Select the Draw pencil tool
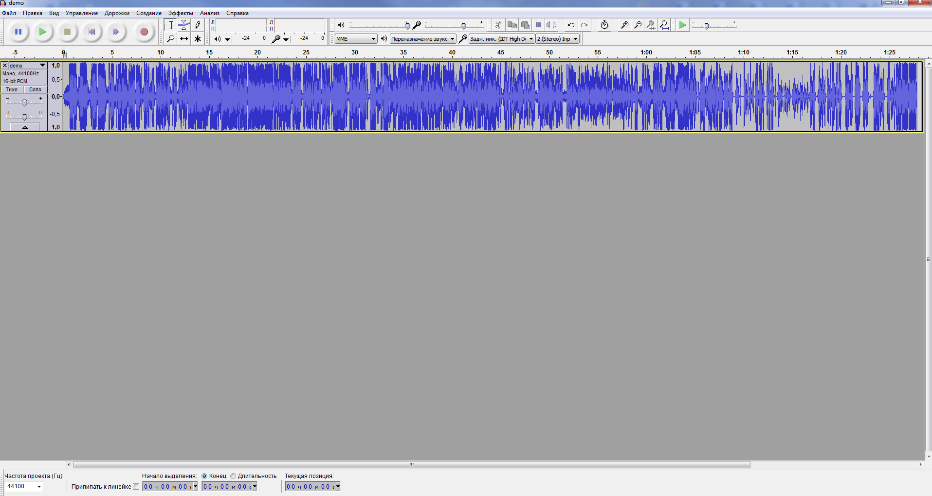932x496 pixels. tap(198, 25)
